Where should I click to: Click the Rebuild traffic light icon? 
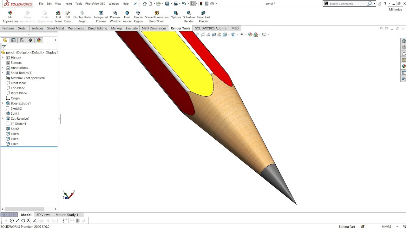point(201,4)
